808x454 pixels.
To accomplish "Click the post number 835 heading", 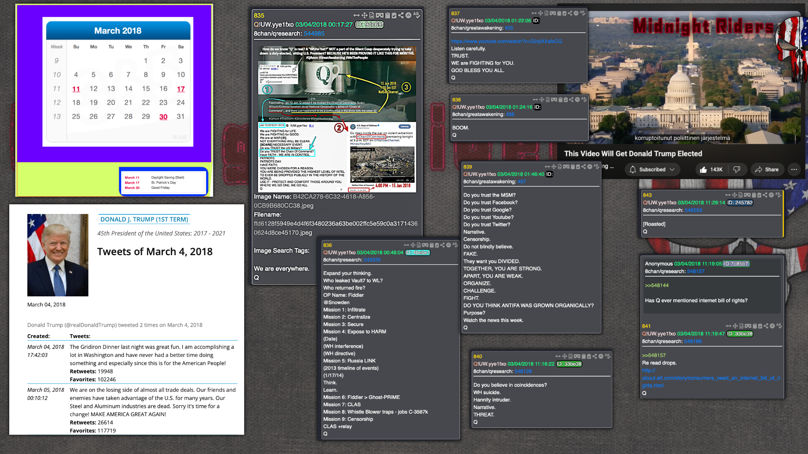I will pos(259,16).
